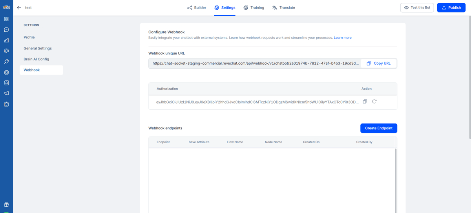Open the integrations plug icon
The image size is (471, 213).
pos(6,62)
